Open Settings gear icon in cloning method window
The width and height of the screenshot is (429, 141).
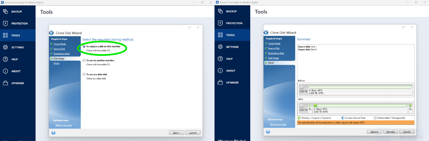coord(5,47)
